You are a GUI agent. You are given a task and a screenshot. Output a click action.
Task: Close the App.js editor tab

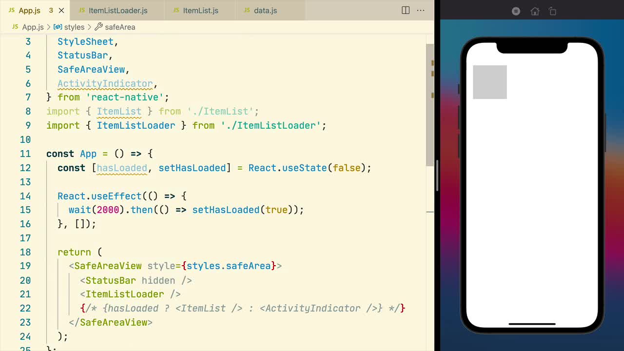coord(61,10)
